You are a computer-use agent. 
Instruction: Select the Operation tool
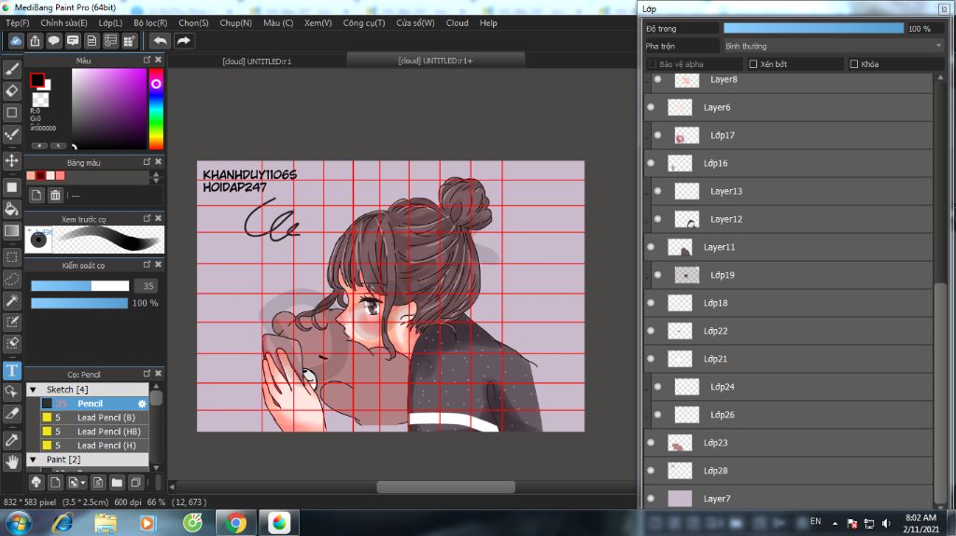11,392
